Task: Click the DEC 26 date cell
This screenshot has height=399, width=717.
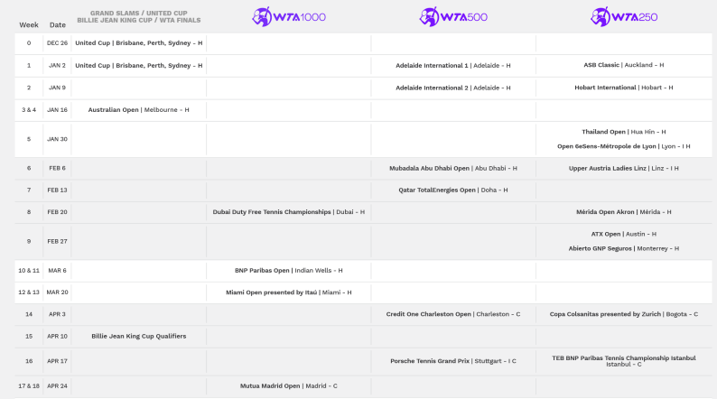Action: (x=57, y=43)
